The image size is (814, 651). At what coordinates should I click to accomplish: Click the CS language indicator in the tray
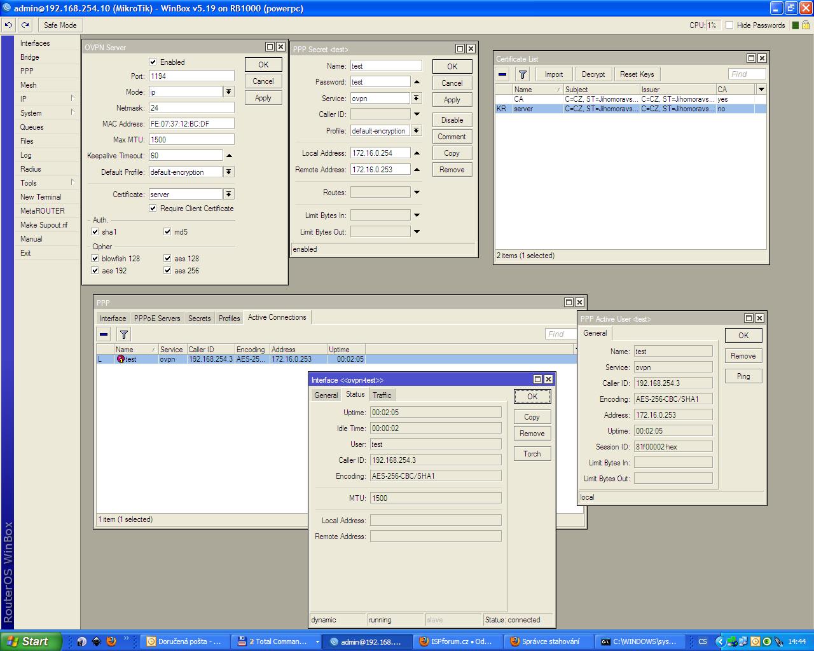[x=703, y=641]
